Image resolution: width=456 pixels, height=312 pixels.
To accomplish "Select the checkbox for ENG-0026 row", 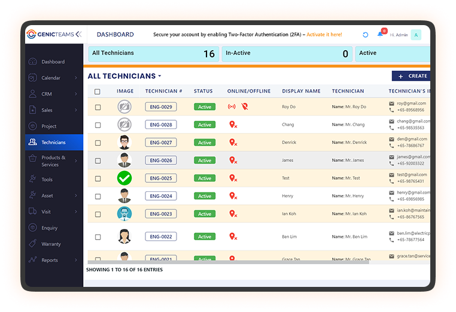I will coord(98,161).
